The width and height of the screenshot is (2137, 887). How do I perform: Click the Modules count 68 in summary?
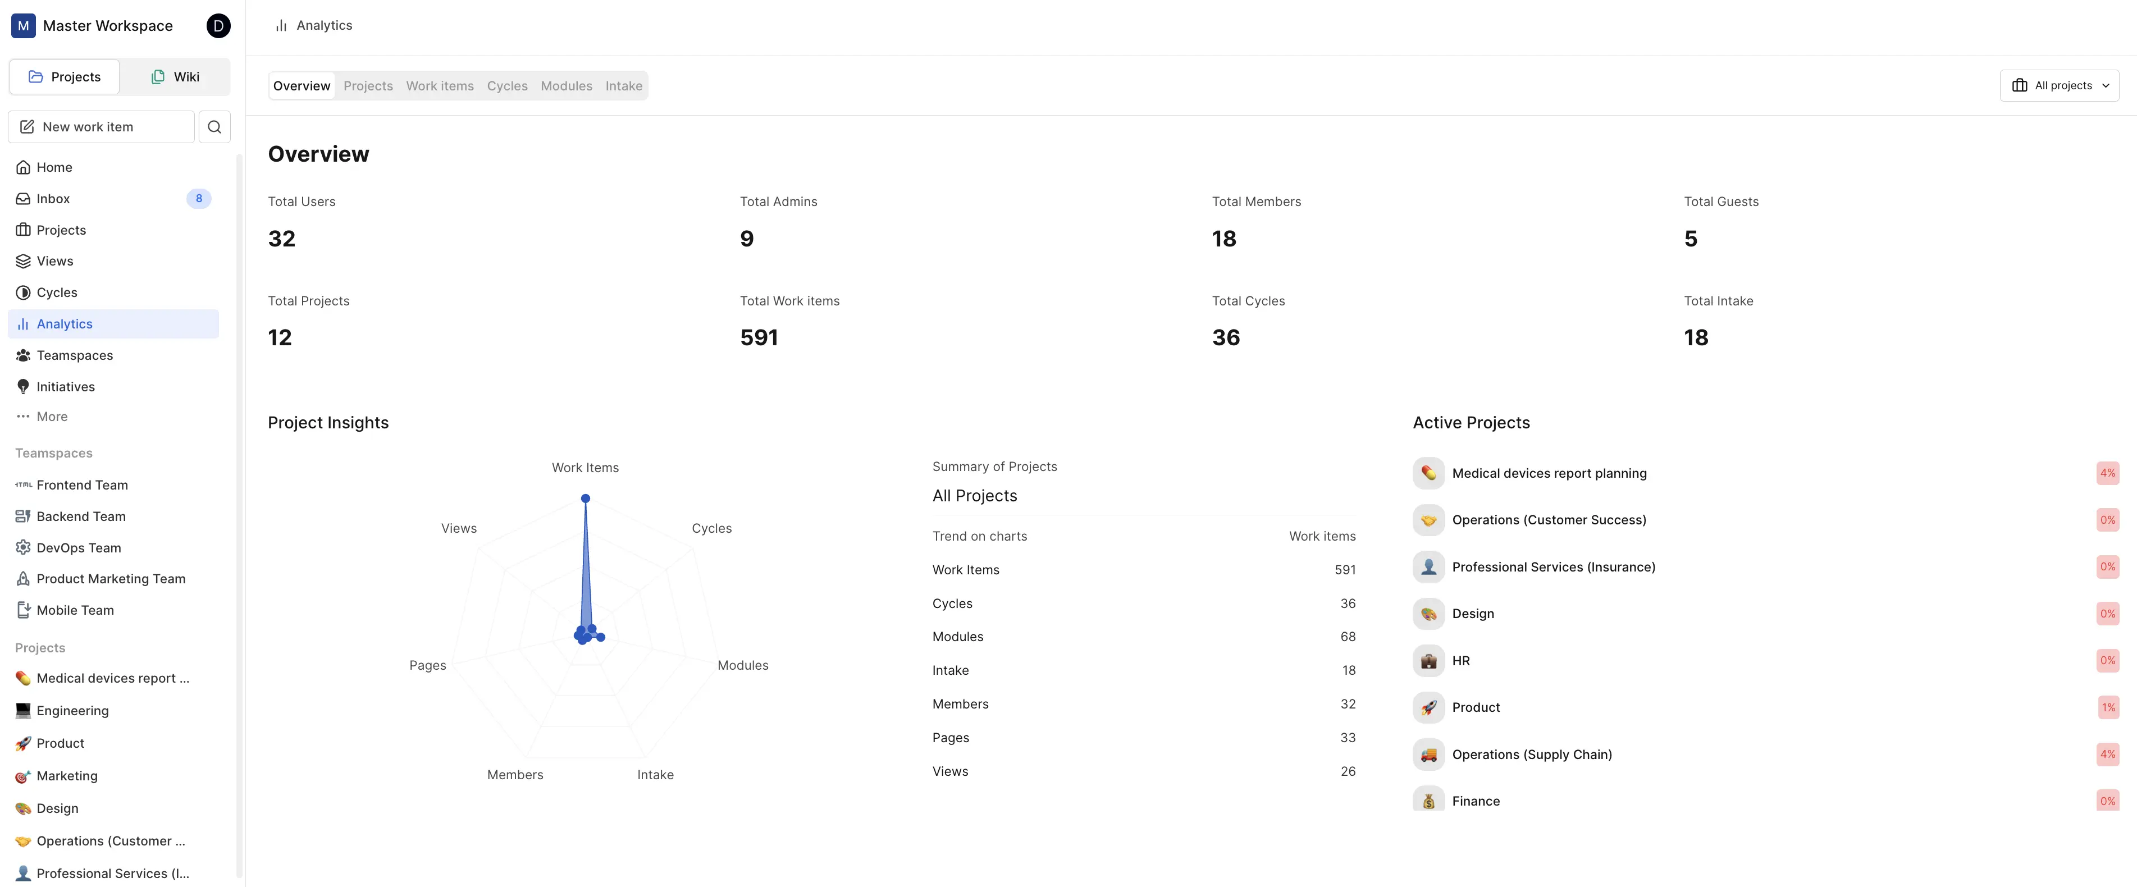tap(1347, 637)
